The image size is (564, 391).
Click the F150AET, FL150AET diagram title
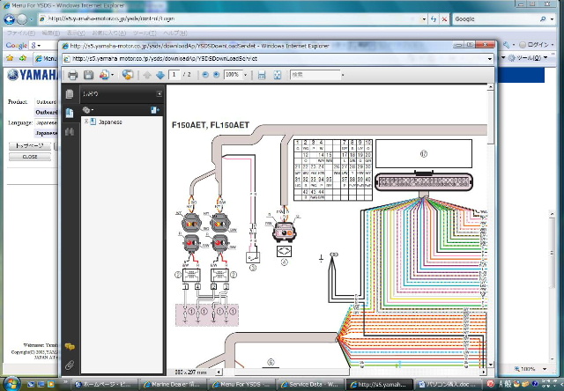tap(211, 125)
